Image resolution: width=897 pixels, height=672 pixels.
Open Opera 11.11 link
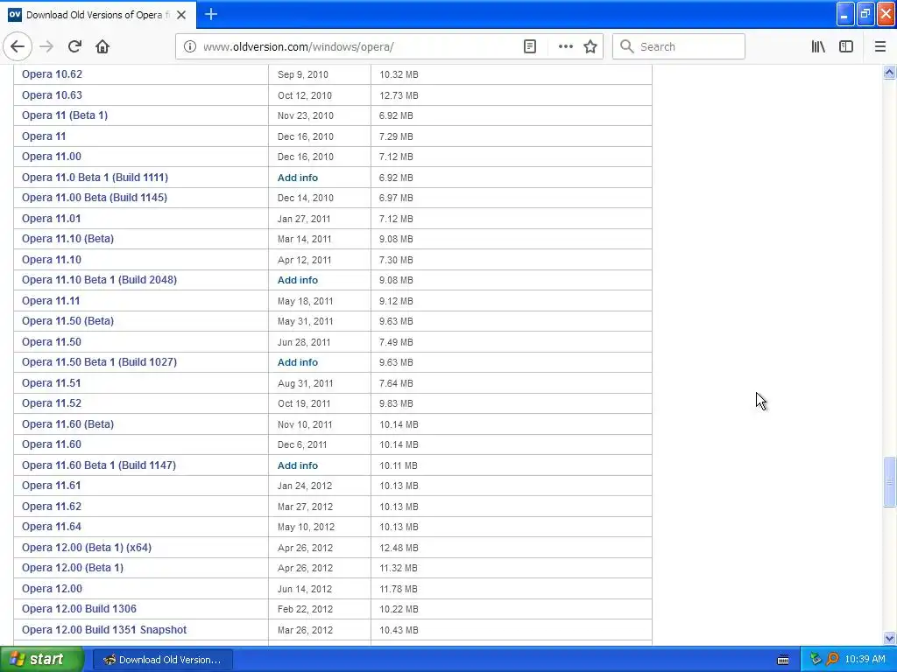point(51,301)
